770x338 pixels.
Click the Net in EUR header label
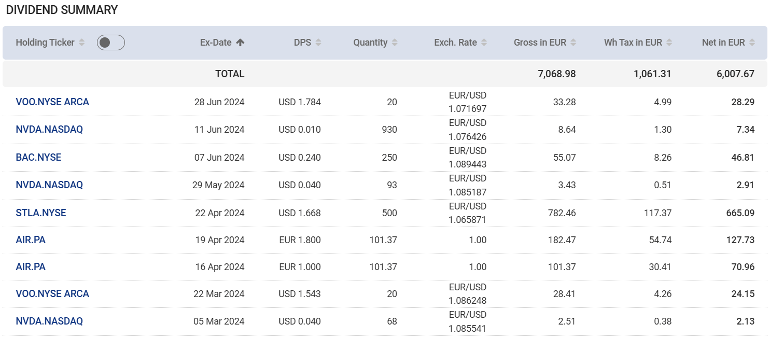click(x=723, y=43)
